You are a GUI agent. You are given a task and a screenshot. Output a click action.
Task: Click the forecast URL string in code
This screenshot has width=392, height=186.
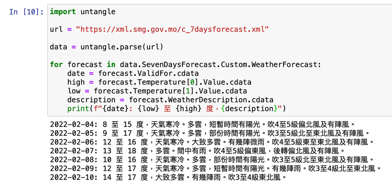click(172, 29)
